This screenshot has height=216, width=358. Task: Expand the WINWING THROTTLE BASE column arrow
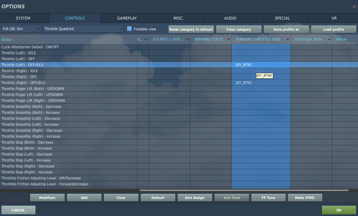(x=287, y=39)
